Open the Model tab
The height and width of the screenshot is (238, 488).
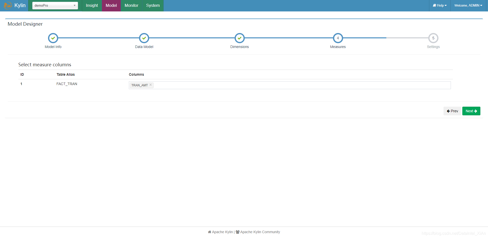[x=111, y=6]
